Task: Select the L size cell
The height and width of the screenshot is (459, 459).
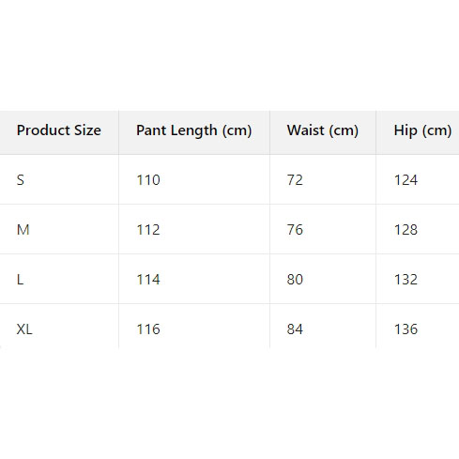Action: (x=20, y=280)
